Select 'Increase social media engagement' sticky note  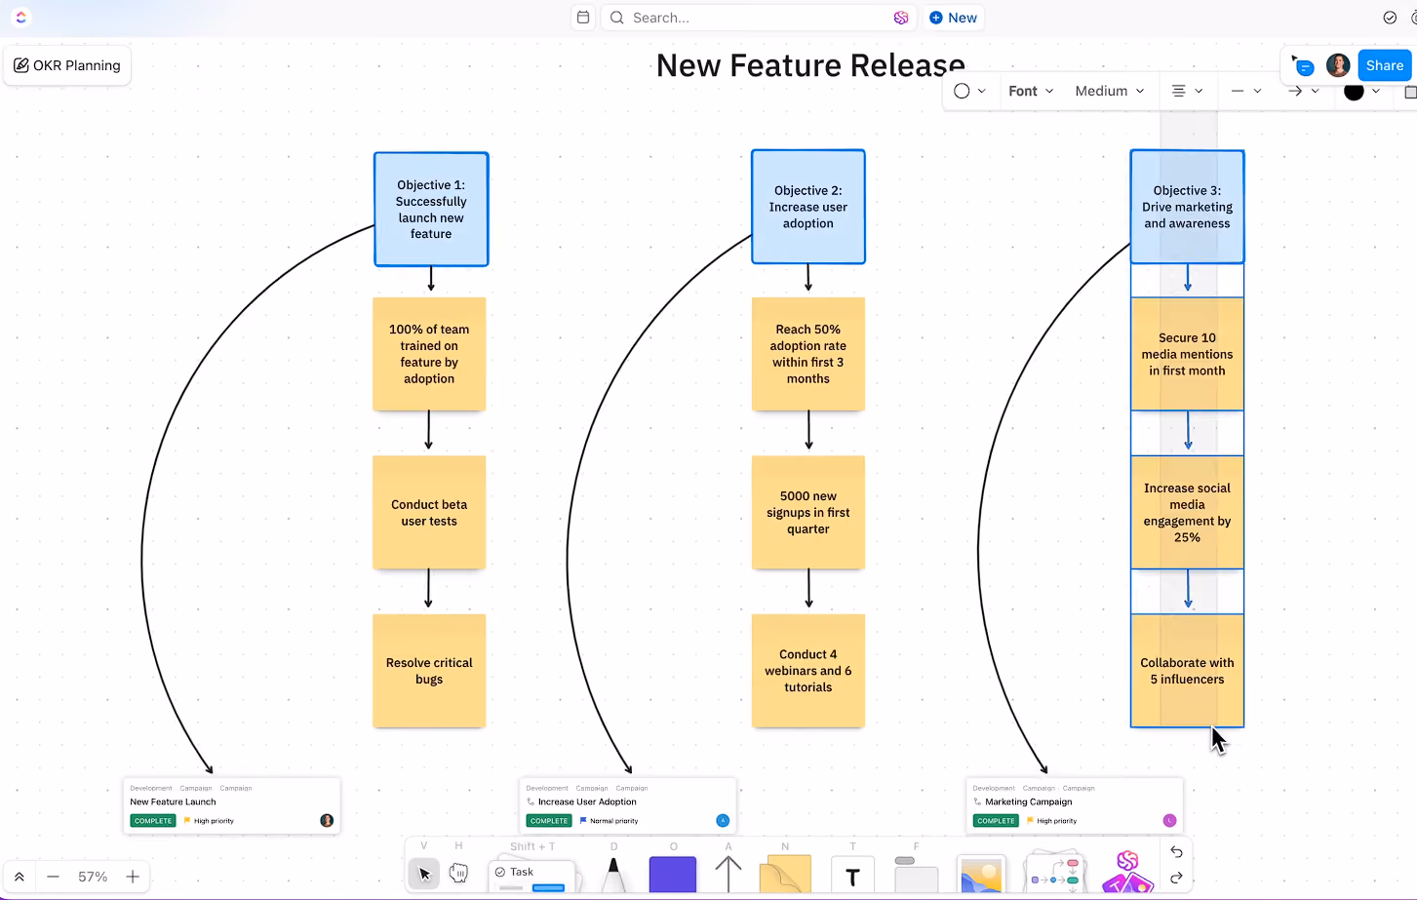(x=1187, y=513)
